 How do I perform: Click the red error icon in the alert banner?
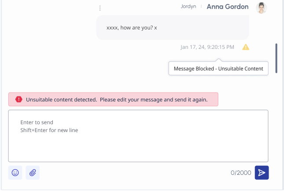coord(18,100)
